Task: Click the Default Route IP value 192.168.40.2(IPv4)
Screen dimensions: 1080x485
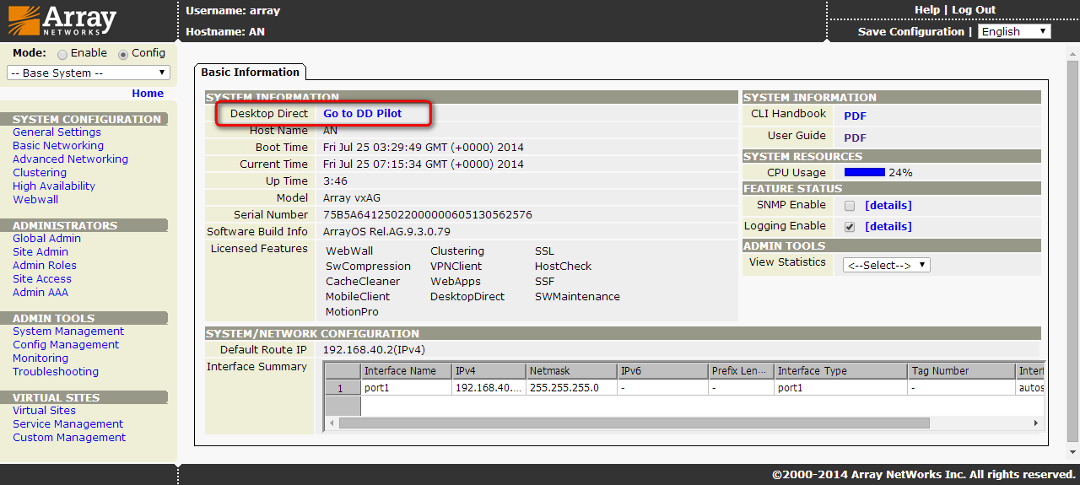Action: tap(374, 350)
